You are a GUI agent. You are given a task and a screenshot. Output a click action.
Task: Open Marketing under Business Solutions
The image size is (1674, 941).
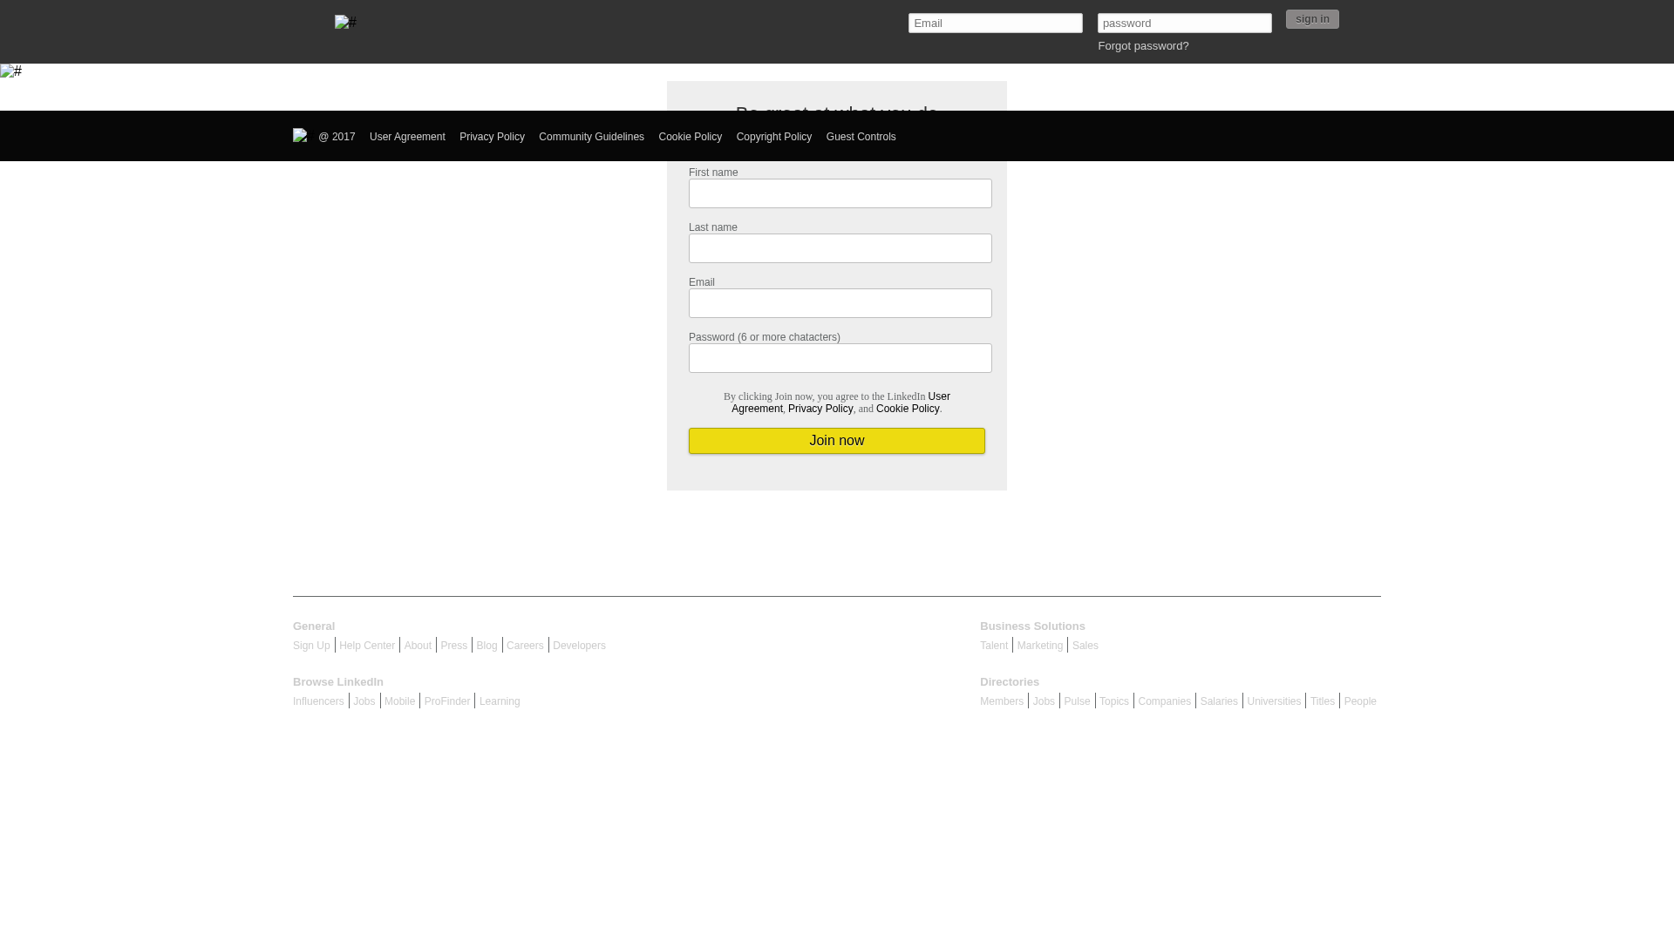1040,646
